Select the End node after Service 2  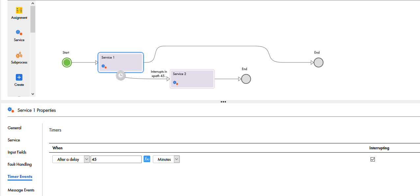point(246,79)
